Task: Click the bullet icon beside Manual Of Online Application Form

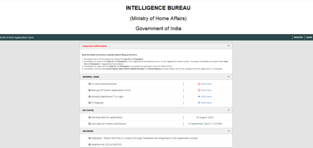Action: tap(90, 90)
